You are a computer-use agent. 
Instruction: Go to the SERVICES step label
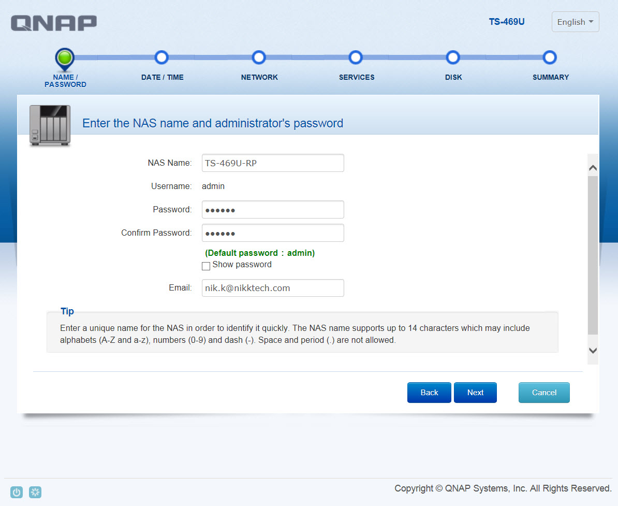[x=357, y=77]
